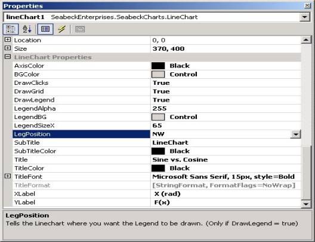Image resolution: width=315 pixels, height=242 pixels.
Task: Click AxisColor black swatch
Action: (x=158, y=66)
